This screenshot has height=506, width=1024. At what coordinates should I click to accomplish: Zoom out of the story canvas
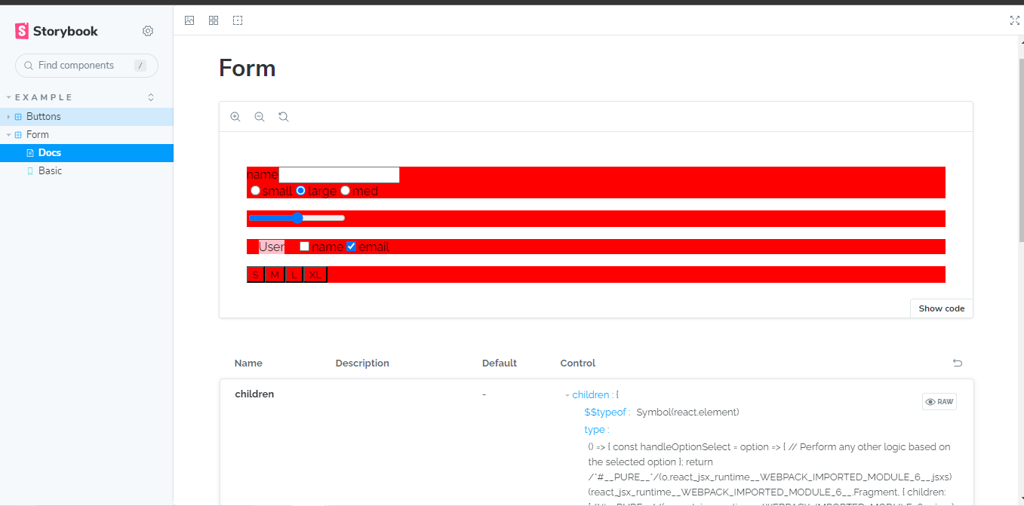click(x=260, y=116)
